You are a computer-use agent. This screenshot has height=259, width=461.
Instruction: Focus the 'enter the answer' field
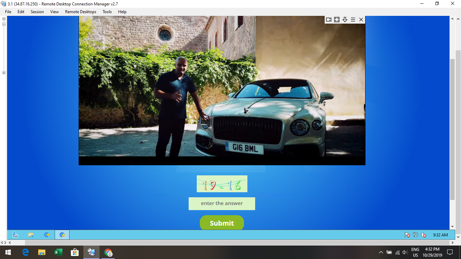[x=222, y=204]
